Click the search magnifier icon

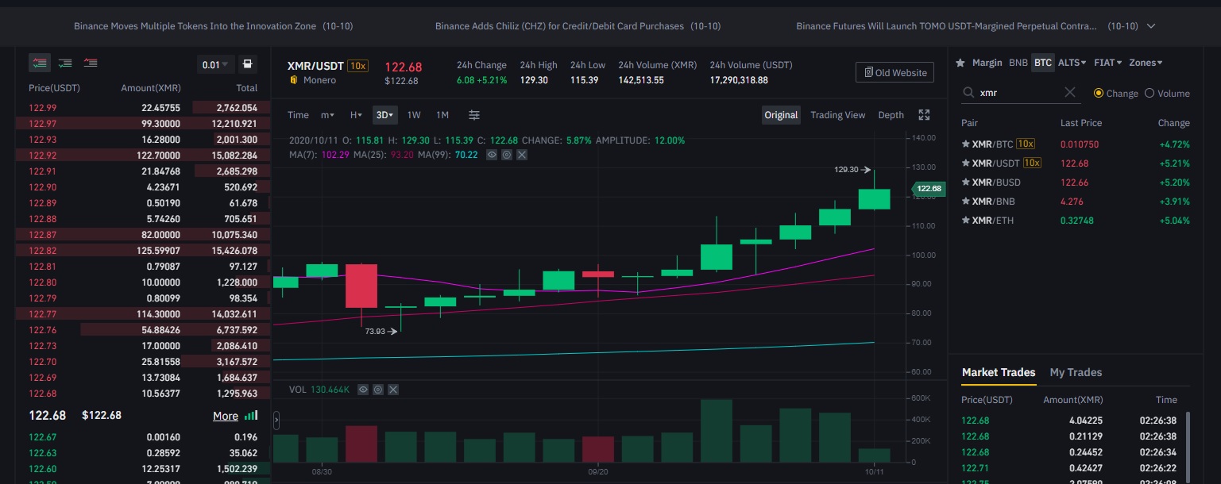(x=968, y=93)
